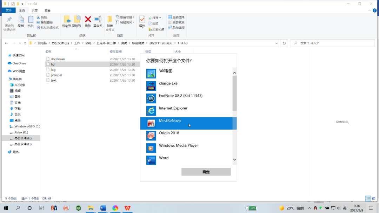Open OneDrive in the navigation pane

point(19,63)
